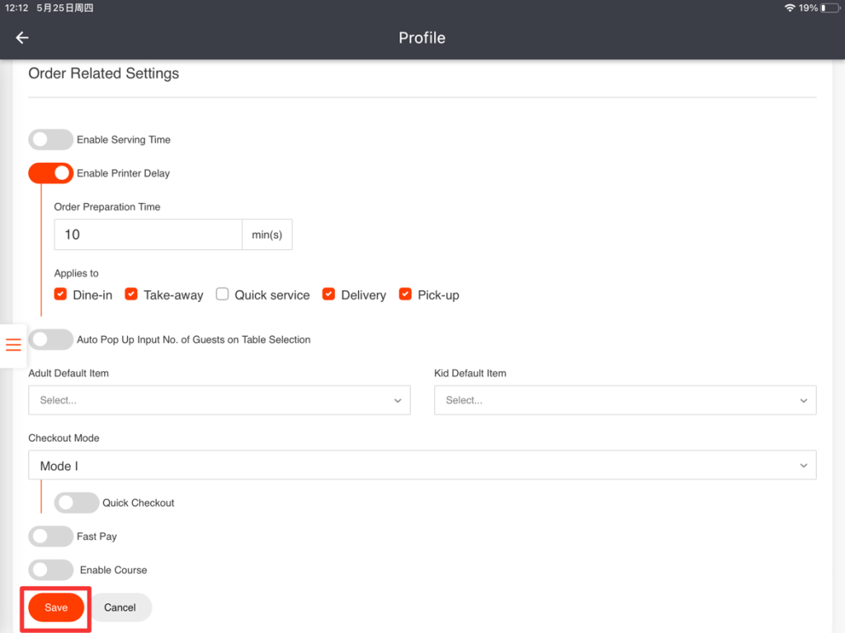Turn on Enable Serving Time switch
This screenshot has height=633, width=845.
50,139
